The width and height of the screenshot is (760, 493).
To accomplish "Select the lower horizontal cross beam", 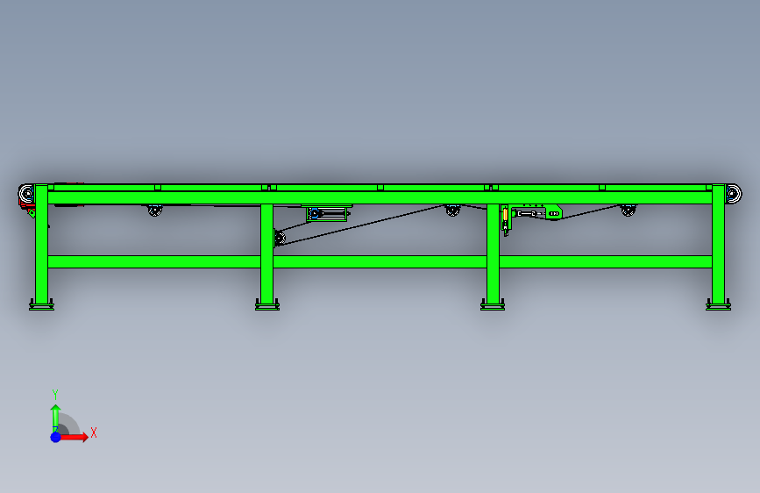I will click(380, 262).
